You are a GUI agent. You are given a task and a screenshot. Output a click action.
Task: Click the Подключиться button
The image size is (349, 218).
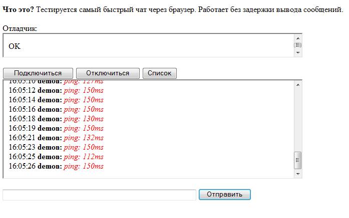[38, 73]
